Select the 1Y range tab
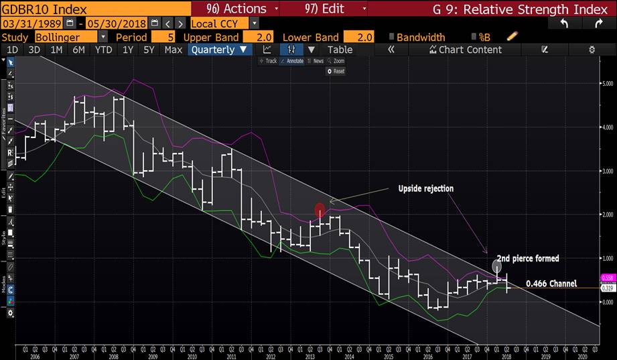 pyautogui.click(x=128, y=50)
